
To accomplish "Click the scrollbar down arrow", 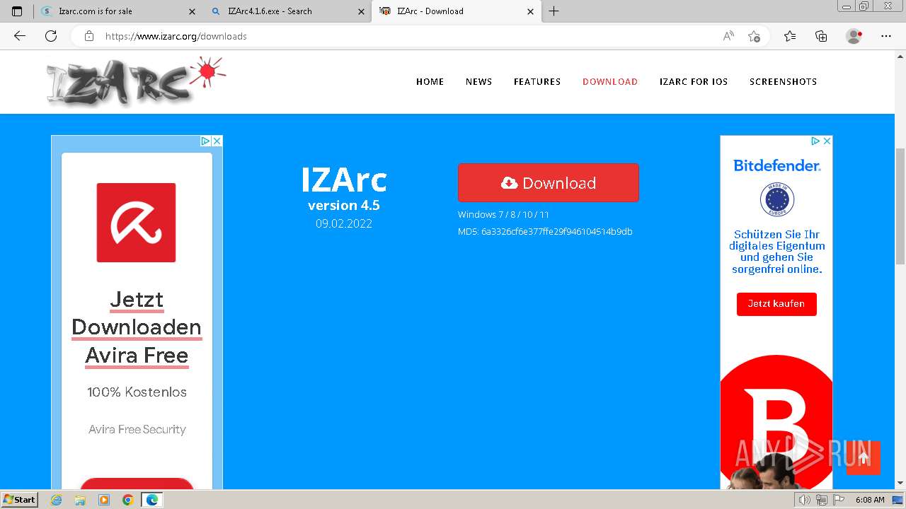I will (900, 483).
